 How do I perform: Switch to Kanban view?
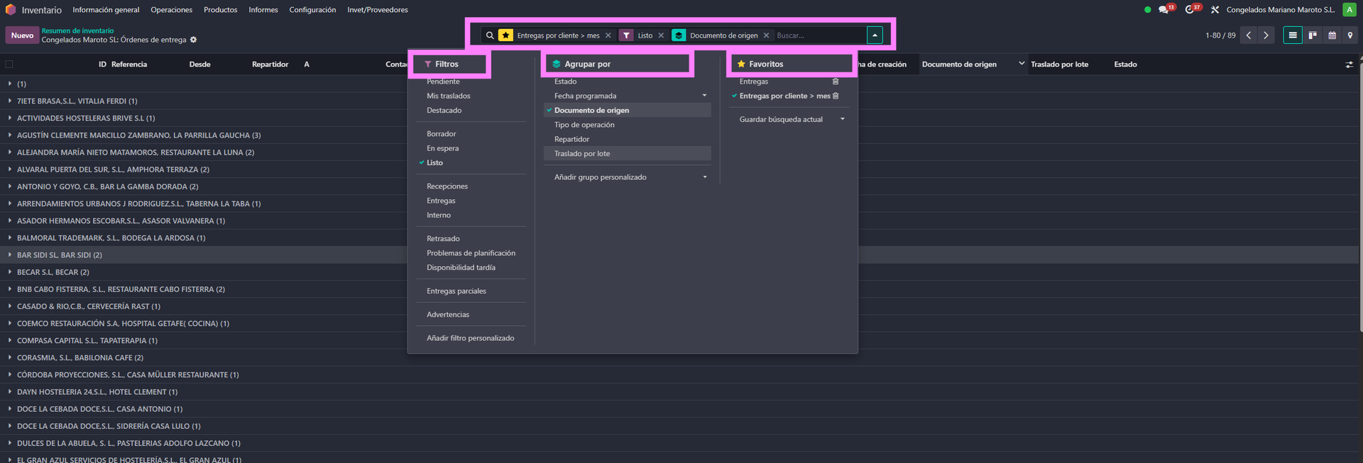pyautogui.click(x=1313, y=35)
